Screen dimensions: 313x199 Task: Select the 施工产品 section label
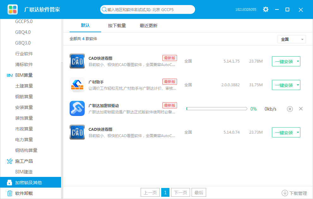24,161
